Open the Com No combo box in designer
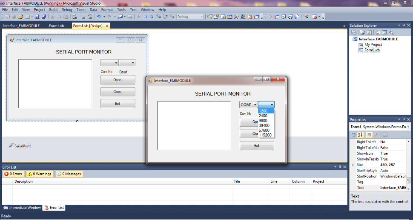The width and height of the screenshot is (413, 220). (x=109, y=63)
